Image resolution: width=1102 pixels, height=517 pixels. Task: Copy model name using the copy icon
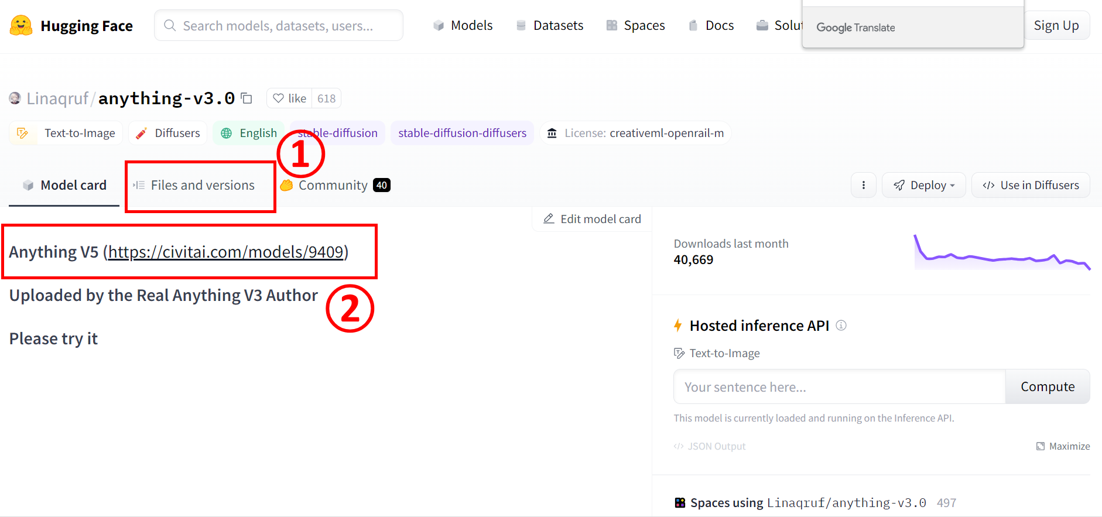tap(247, 98)
